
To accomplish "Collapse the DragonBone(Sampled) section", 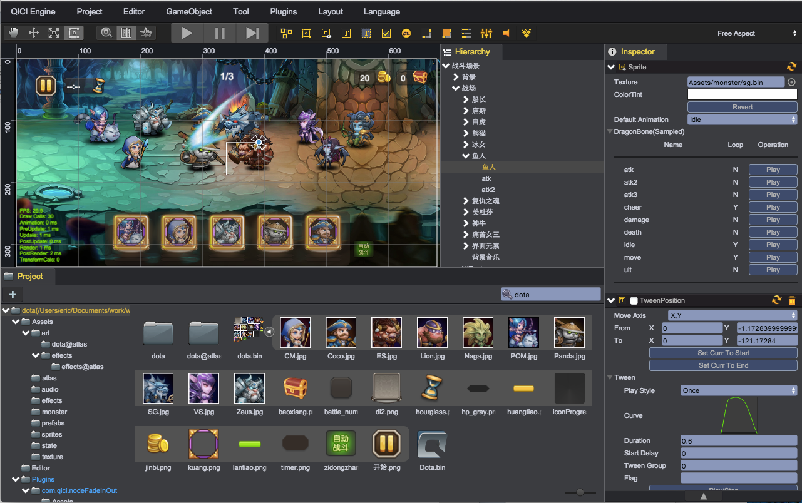I will [x=610, y=132].
